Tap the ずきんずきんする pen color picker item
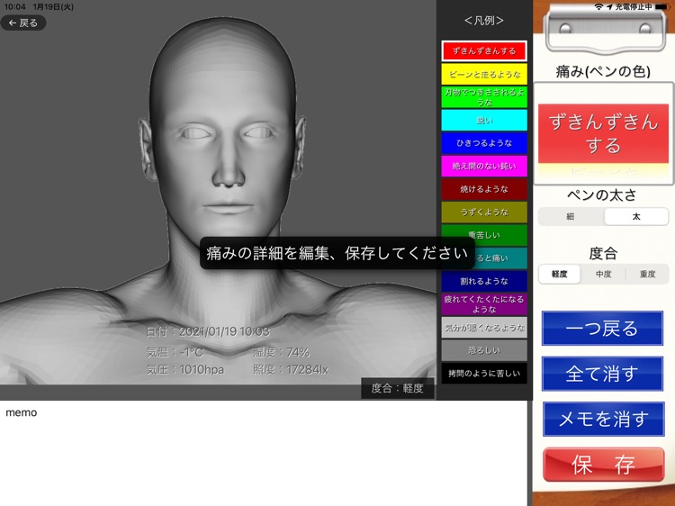 (x=603, y=133)
